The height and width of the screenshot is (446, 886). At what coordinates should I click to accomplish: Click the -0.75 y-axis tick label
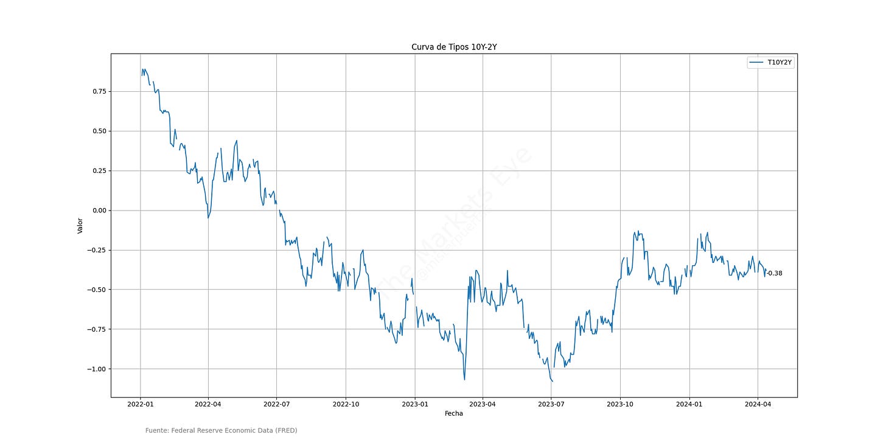pos(97,329)
